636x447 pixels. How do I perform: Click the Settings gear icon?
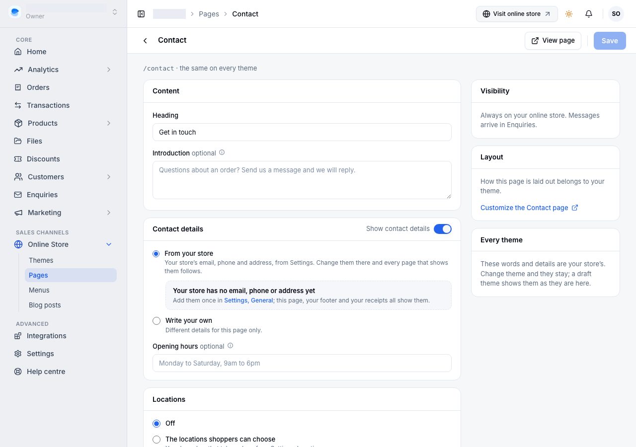[x=18, y=354]
